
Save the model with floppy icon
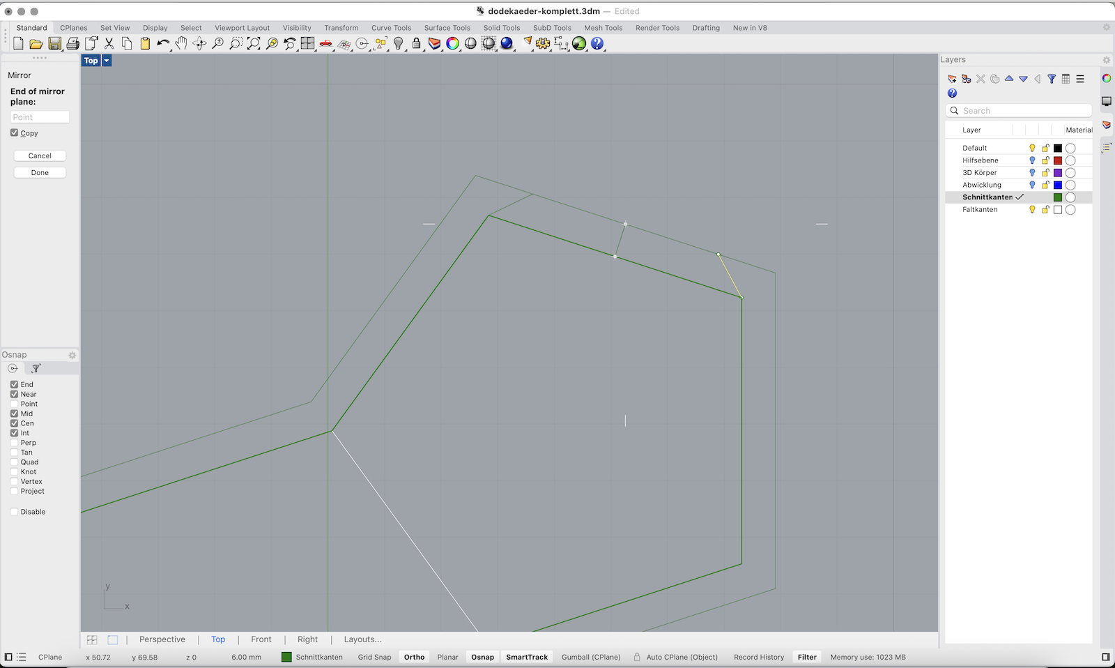click(54, 43)
